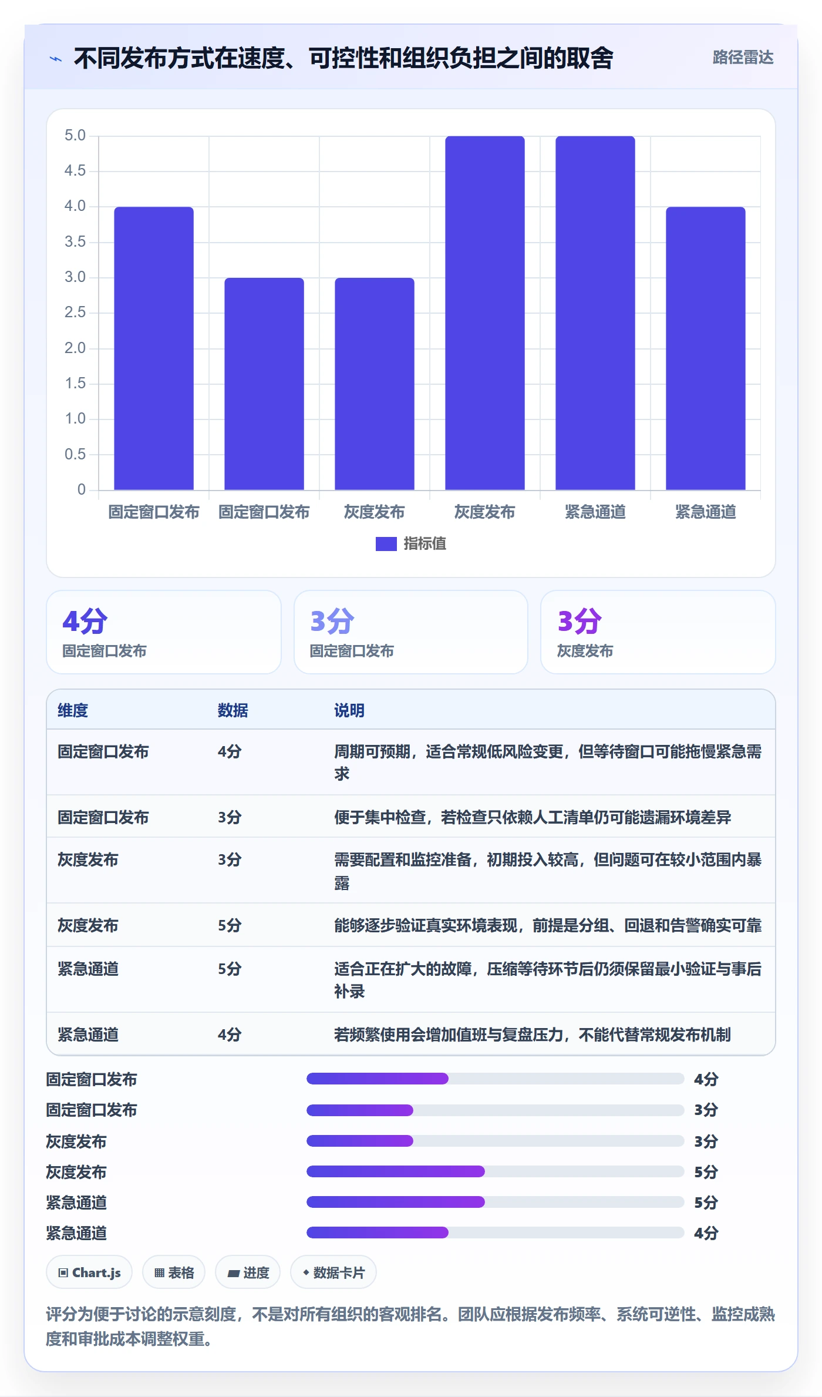This screenshot has height=1397, width=822.
Task: Click the 维度 table column header
Action: tap(73, 710)
